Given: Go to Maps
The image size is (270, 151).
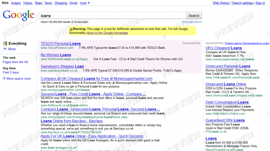Looking at the screenshot, I should click(39, 3).
